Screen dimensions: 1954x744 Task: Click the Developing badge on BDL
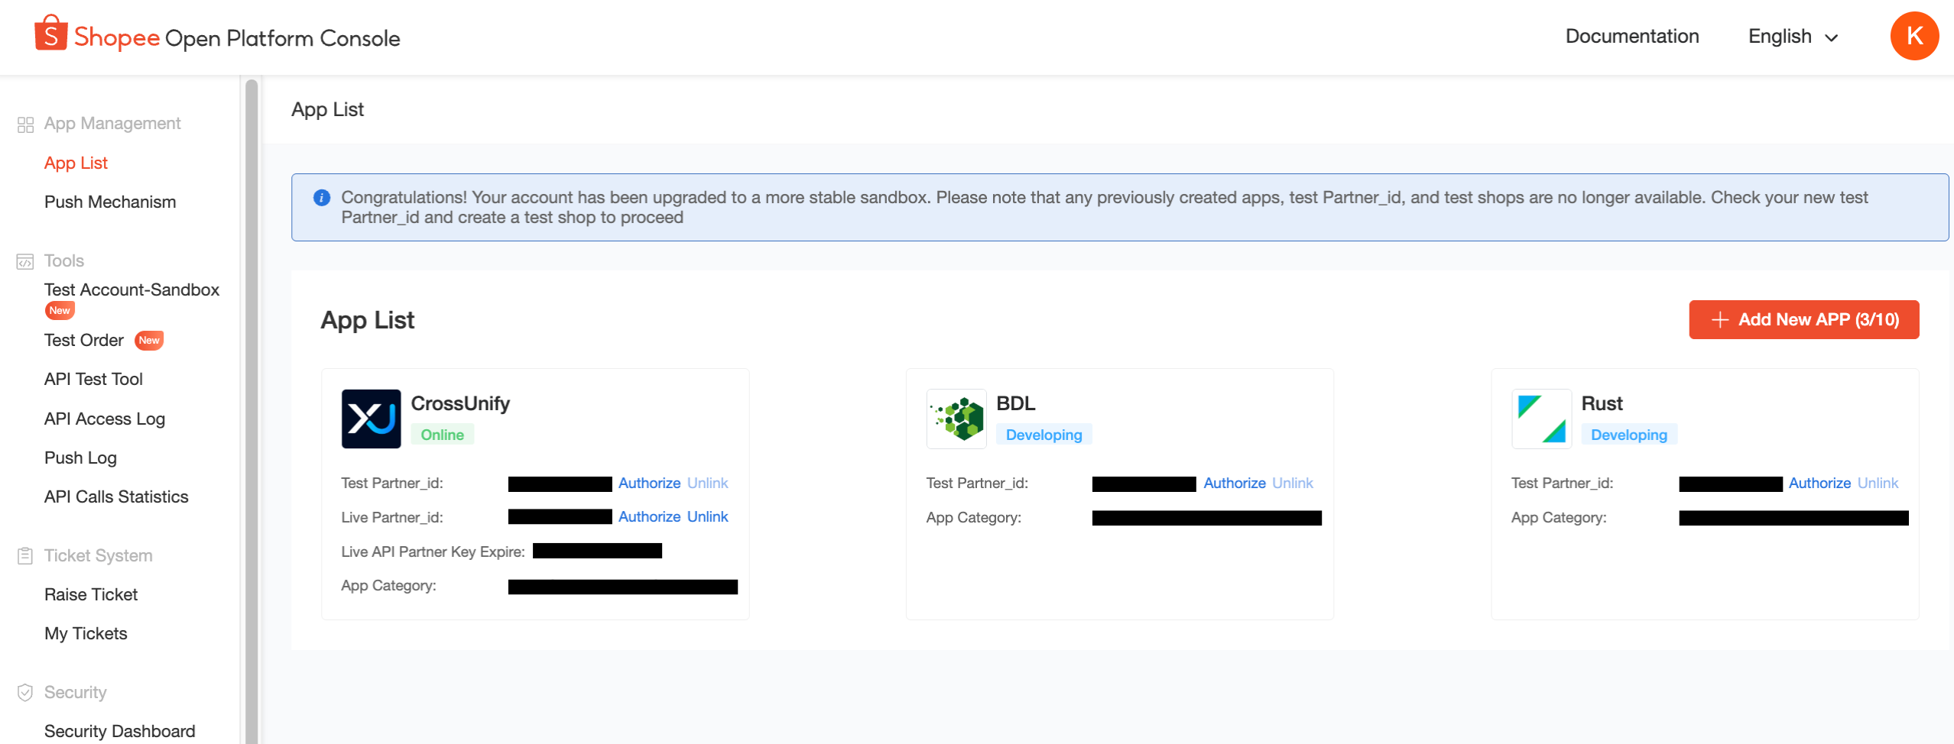[x=1044, y=435]
